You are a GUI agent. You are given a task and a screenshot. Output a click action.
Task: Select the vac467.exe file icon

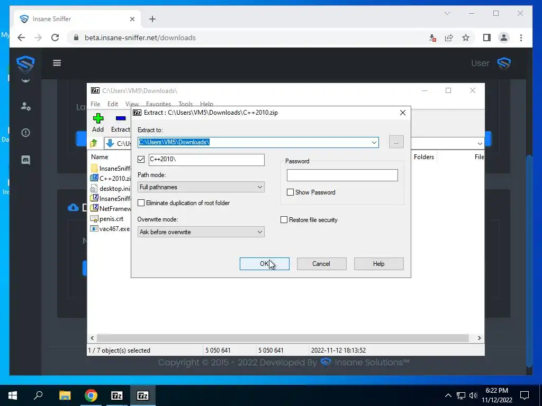(x=94, y=228)
